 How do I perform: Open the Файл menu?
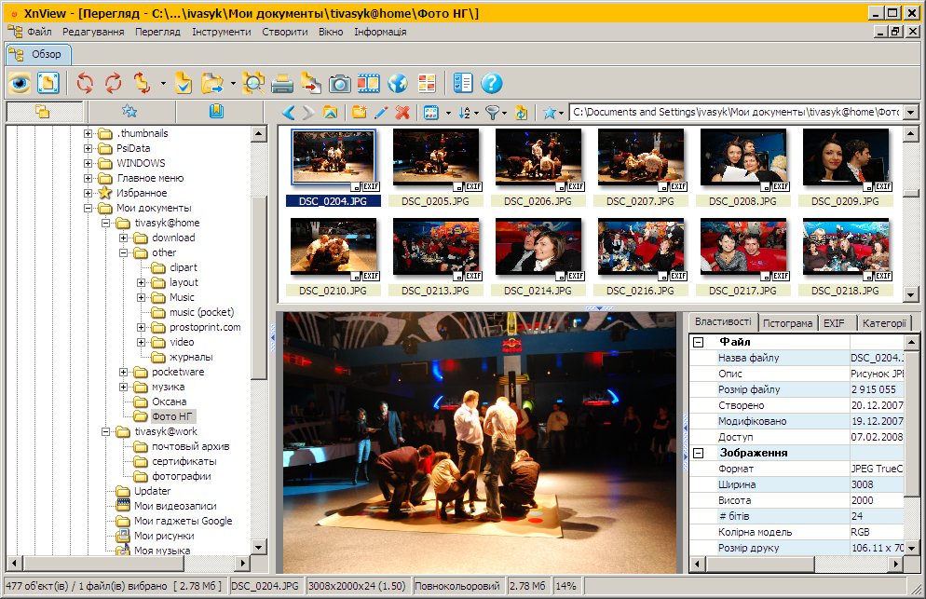point(39,32)
